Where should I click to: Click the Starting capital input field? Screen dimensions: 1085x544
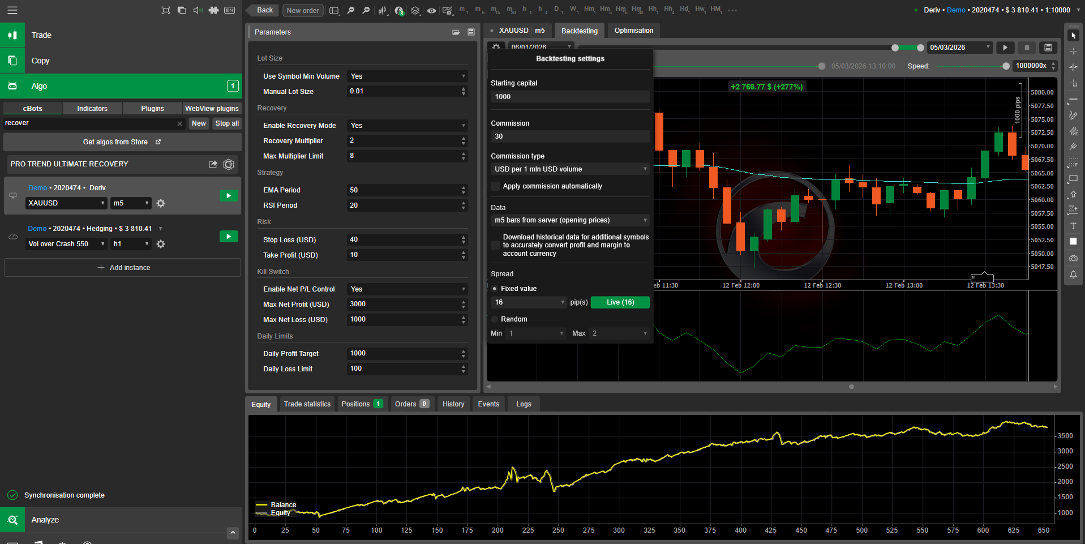(x=569, y=97)
